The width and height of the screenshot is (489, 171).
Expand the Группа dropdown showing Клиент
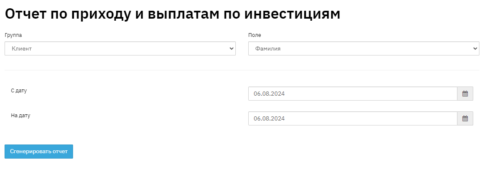pos(120,48)
